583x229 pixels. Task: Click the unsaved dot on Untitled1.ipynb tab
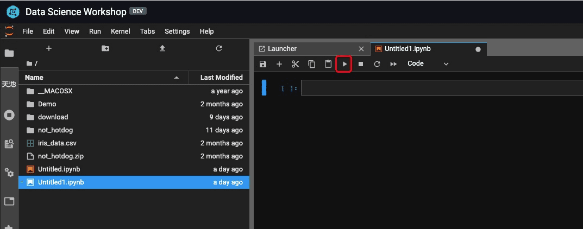478,49
